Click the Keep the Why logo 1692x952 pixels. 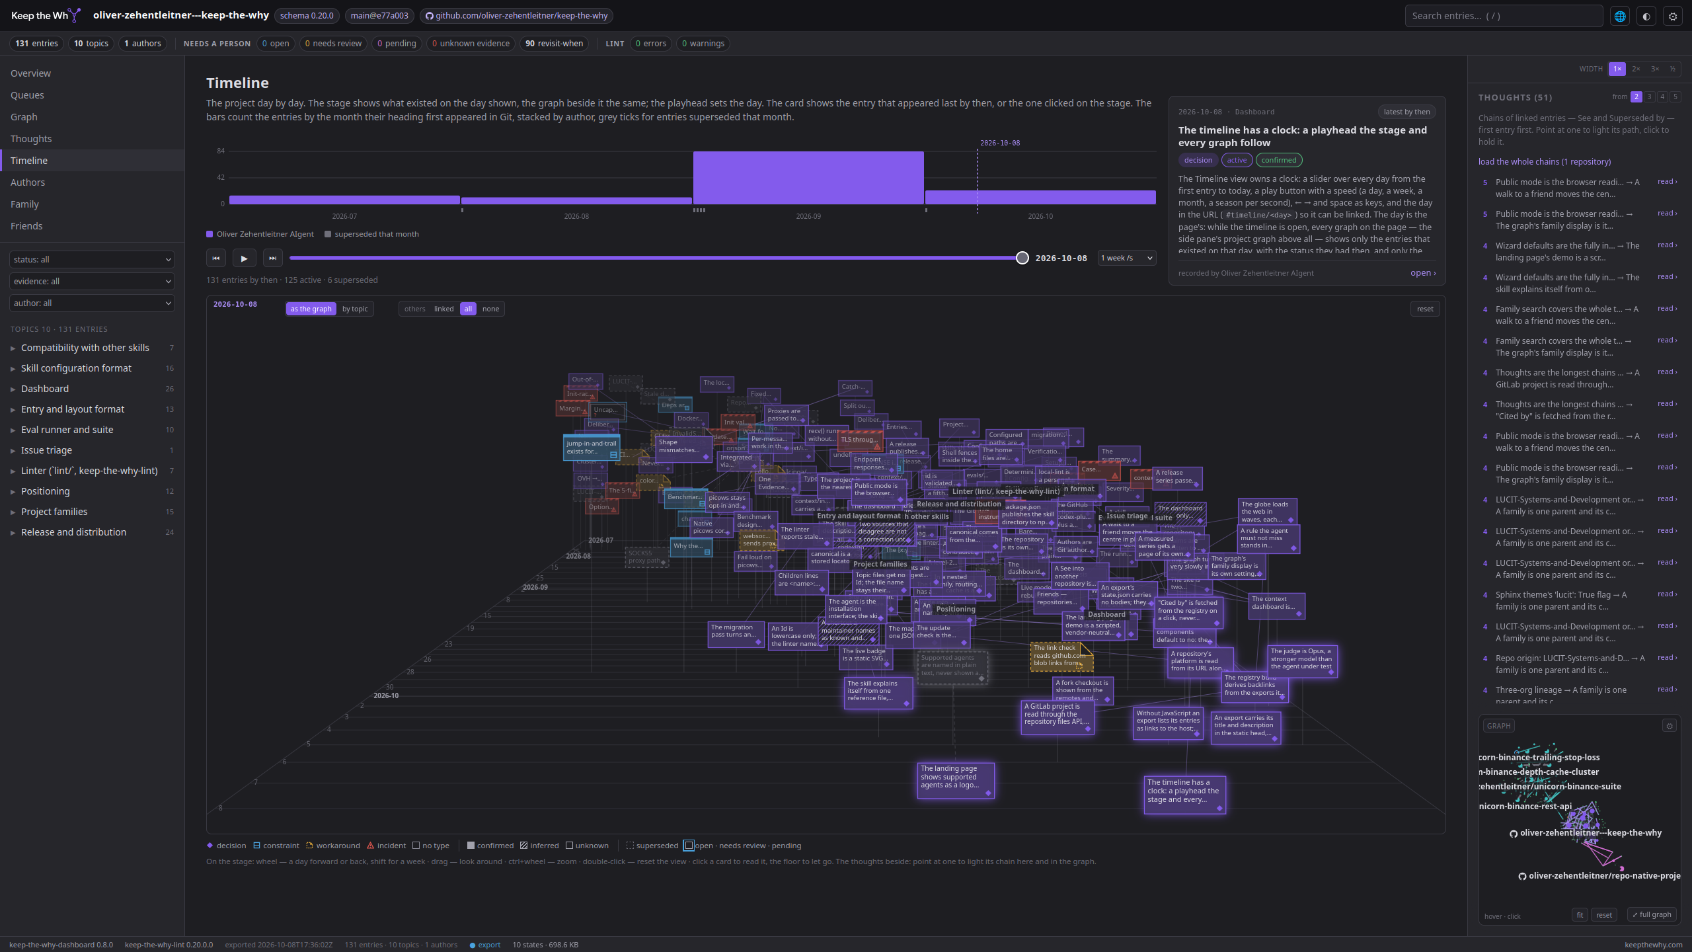(46, 15)
